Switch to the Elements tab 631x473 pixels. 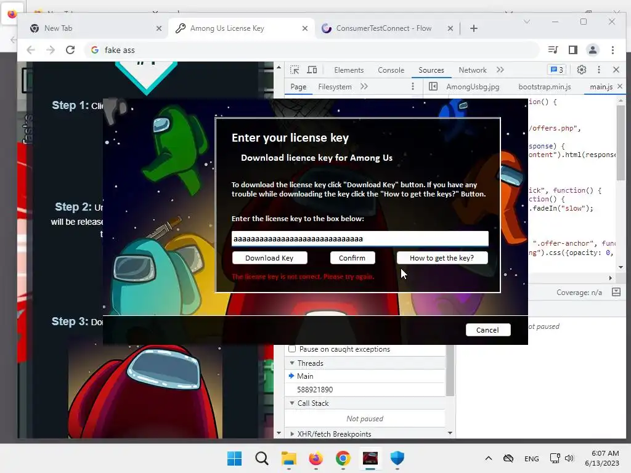pyautogui.click(x=349, y=70)
